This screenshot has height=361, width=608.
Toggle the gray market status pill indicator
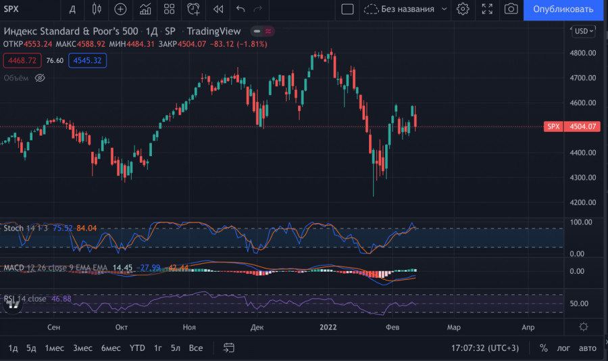click(257, 31)
